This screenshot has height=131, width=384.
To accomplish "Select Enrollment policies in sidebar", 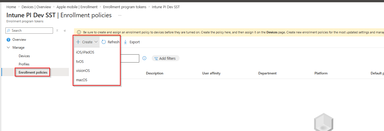I will [33, 72].
